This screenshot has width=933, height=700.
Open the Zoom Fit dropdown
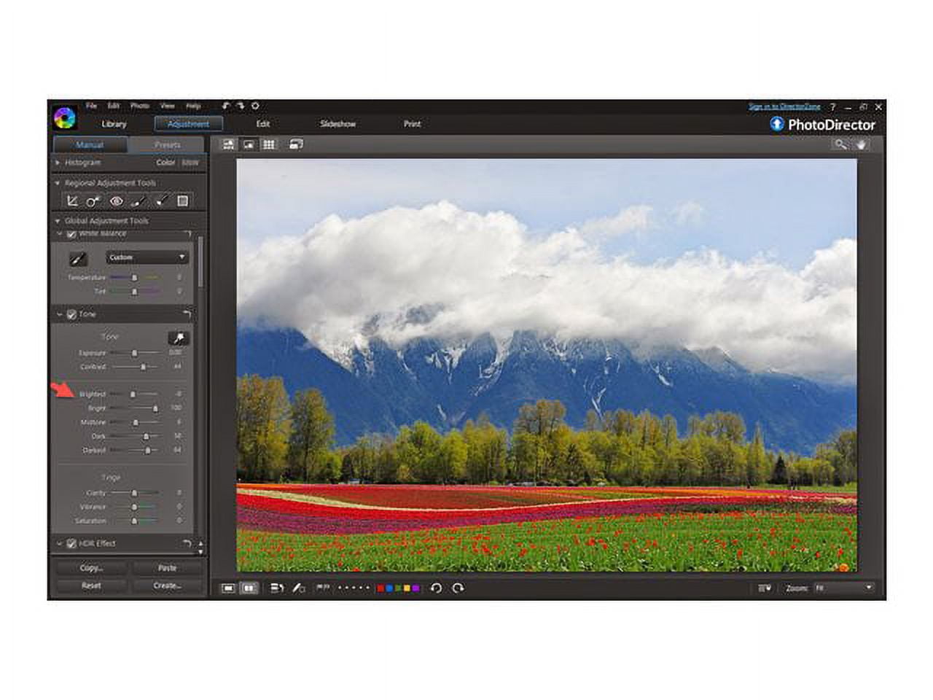point(843,588)
